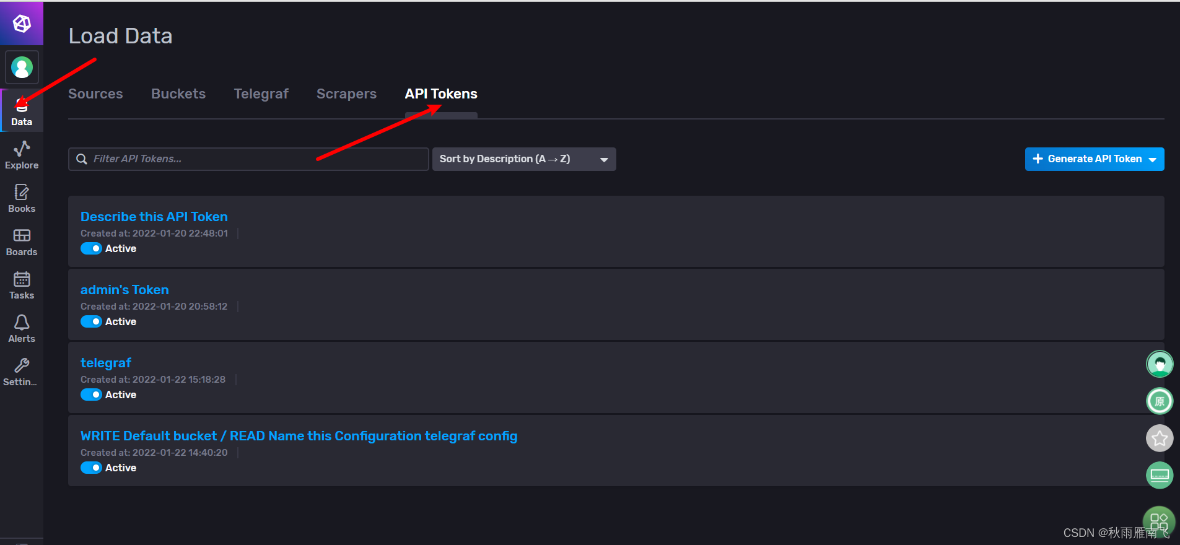Screen dimensions: 1180x545
Task: Open WRITE Default bucket token link
Action: (299, 436)
